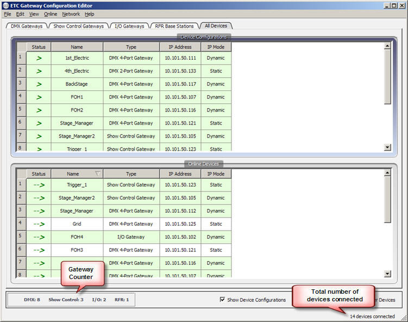Open the Show Control Gateways tab
The height and width of the screenshot is (322, 408).
[79, 26]
